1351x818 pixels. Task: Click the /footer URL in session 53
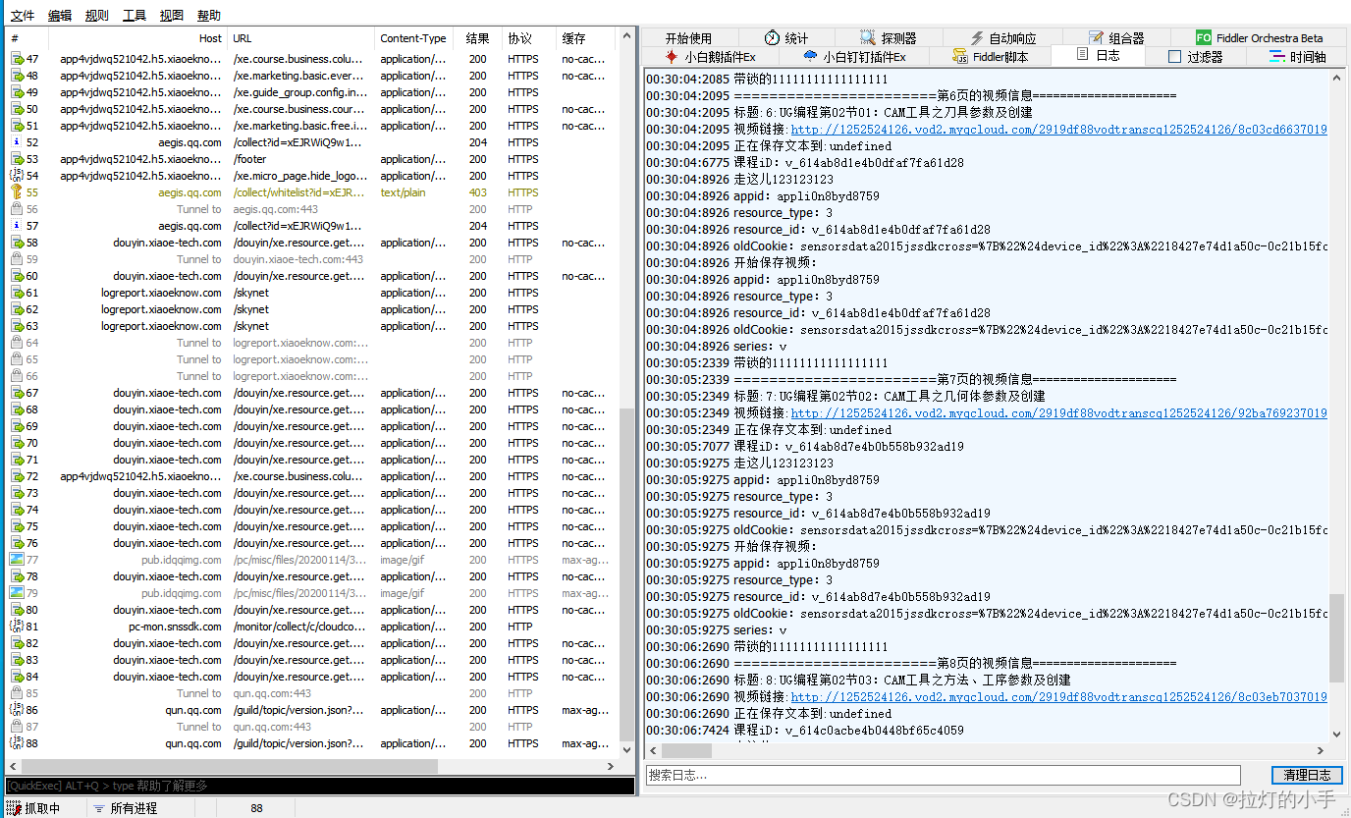tap(250, 159)
